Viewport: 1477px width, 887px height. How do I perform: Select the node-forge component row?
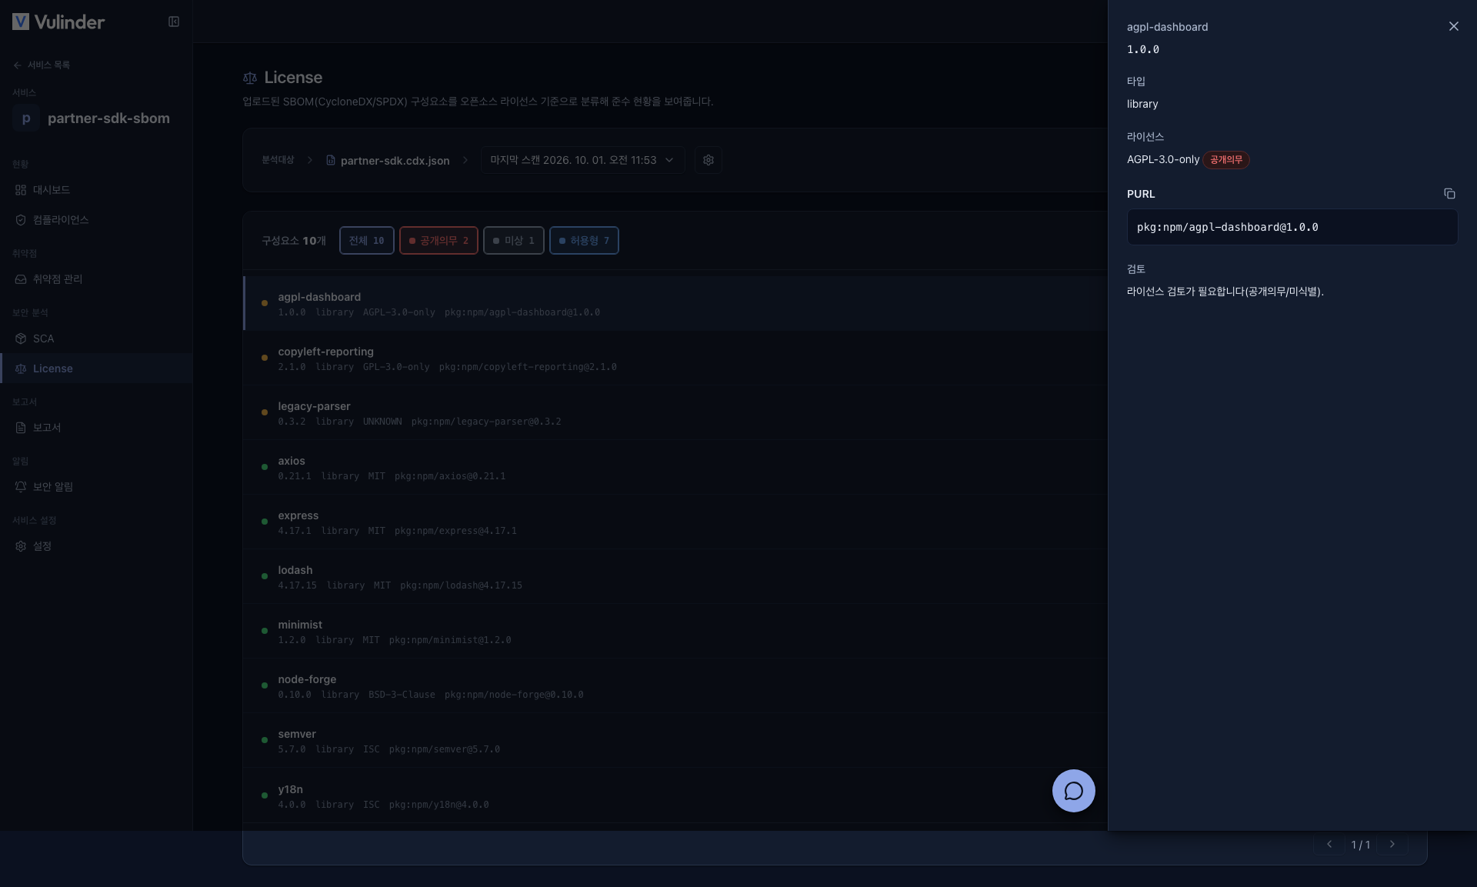[675, 686]
